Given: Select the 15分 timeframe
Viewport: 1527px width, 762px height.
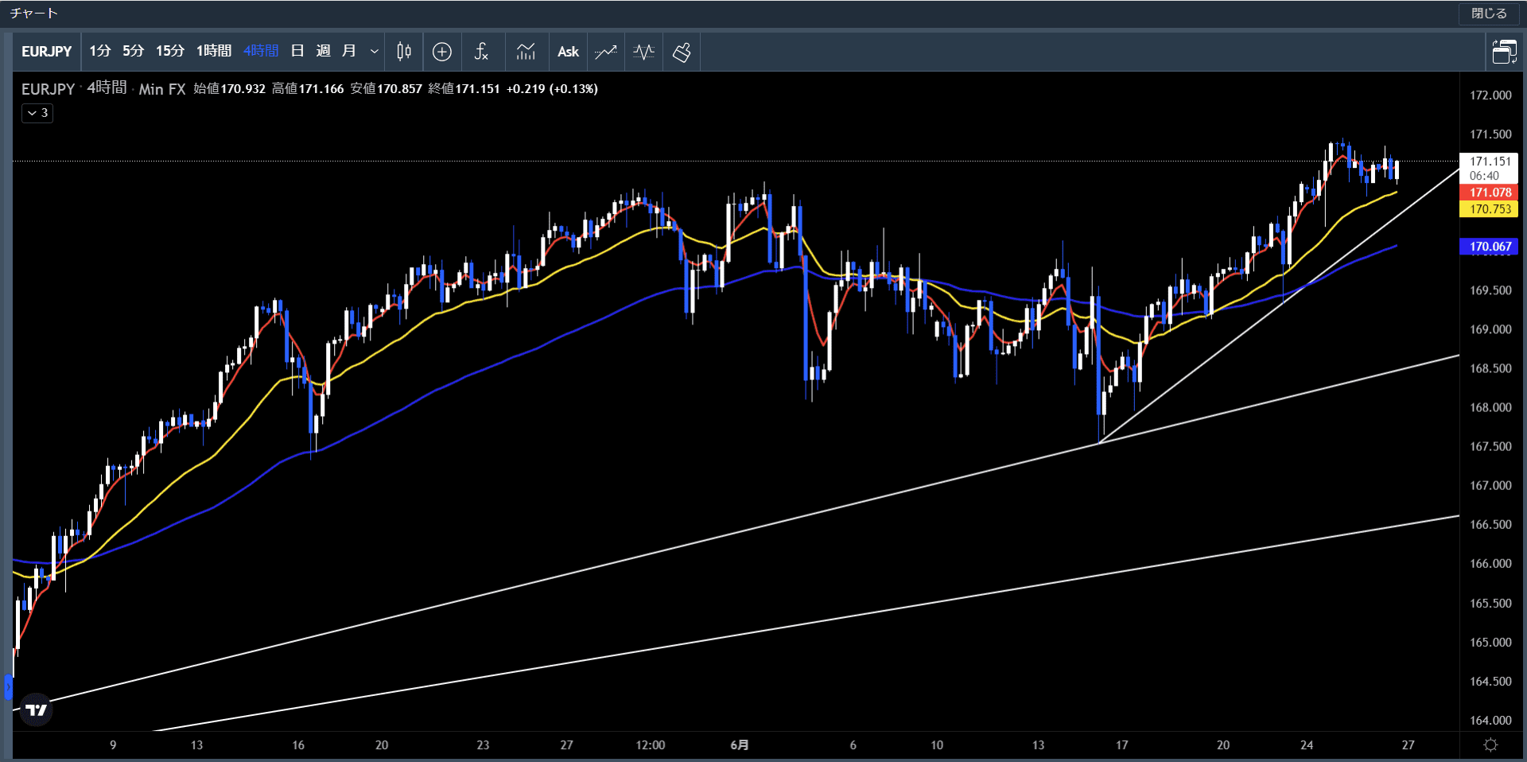Looking at the screenshot, I should click(x=170, y=51).
